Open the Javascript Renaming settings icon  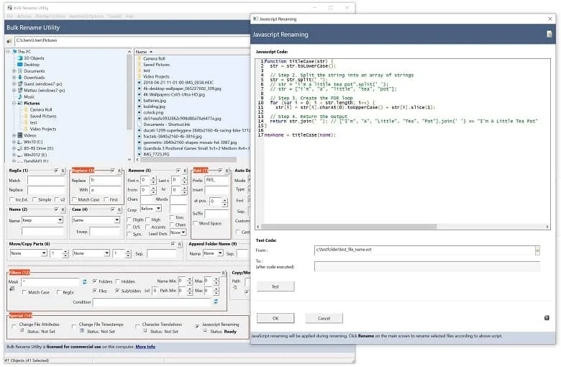click(205, 331)
